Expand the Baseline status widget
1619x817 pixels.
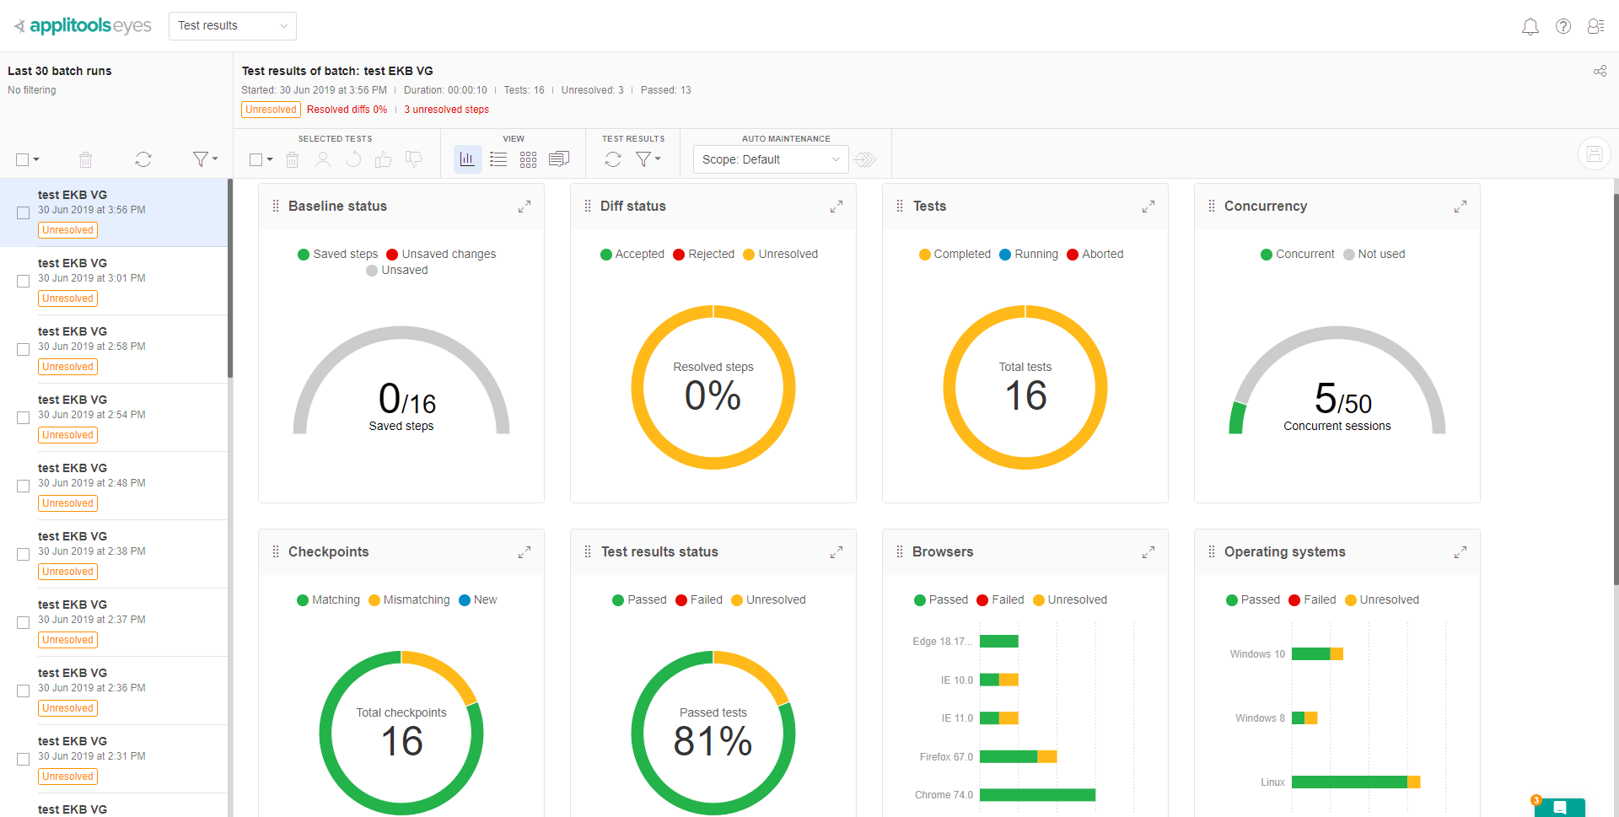pos(524,207)
